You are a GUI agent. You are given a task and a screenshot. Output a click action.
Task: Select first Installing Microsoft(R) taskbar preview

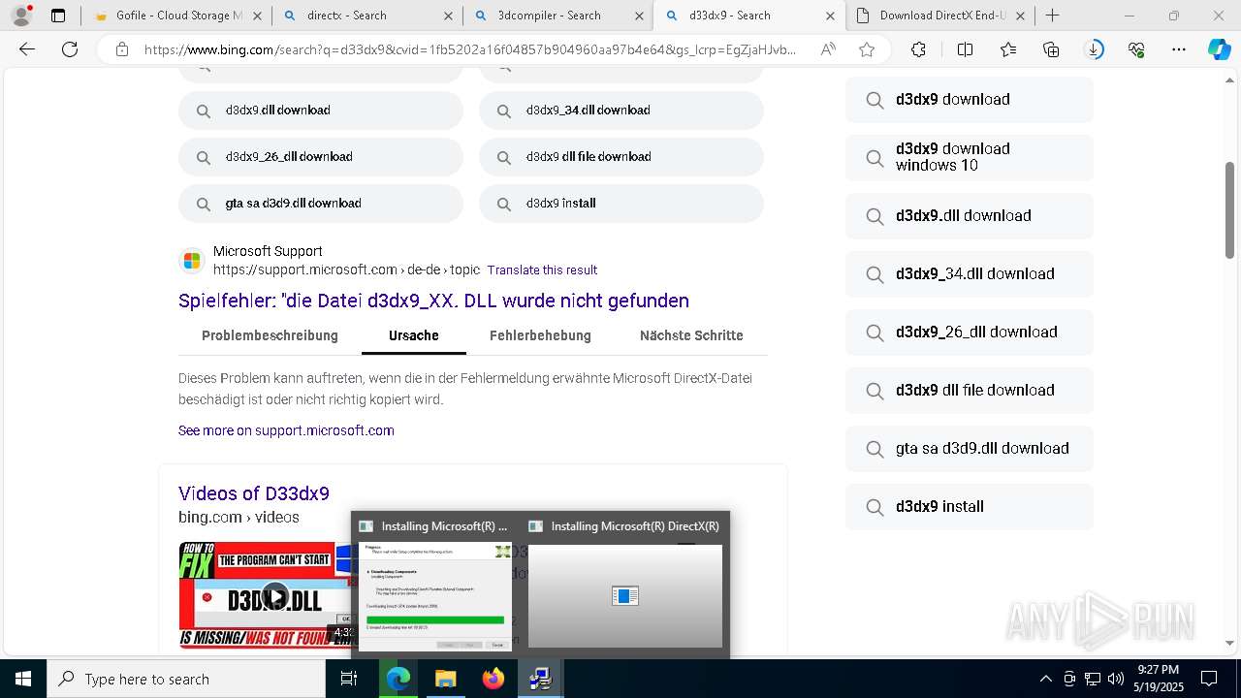(435, 586)
